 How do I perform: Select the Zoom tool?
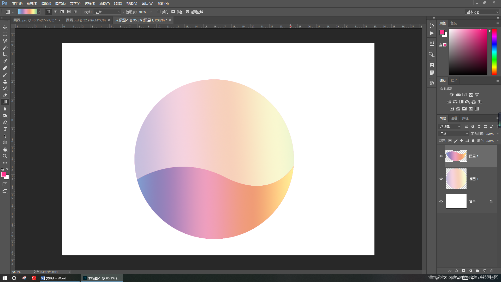click(x=5, y=156)
